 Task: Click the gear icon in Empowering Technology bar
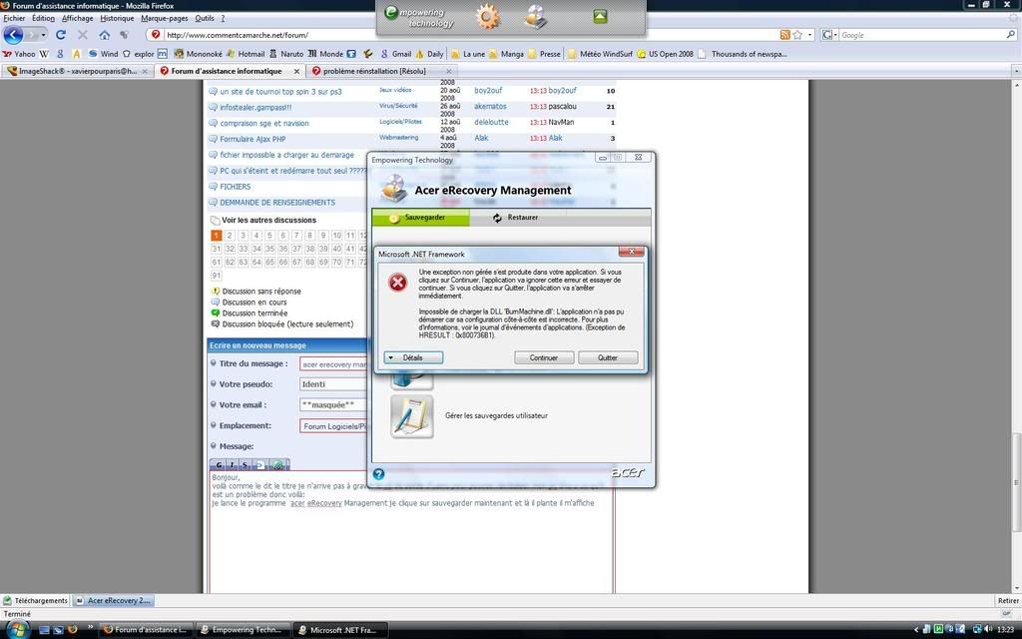[x=487, y=17]
